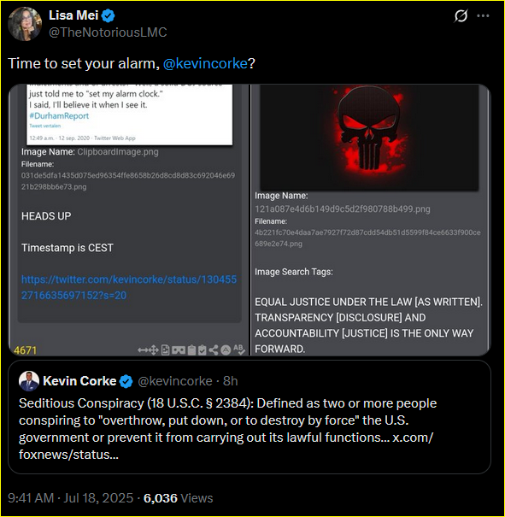Open the Grok explain icon at top right
The width and height of the screenshot is (505, 517).
point(461,15)
